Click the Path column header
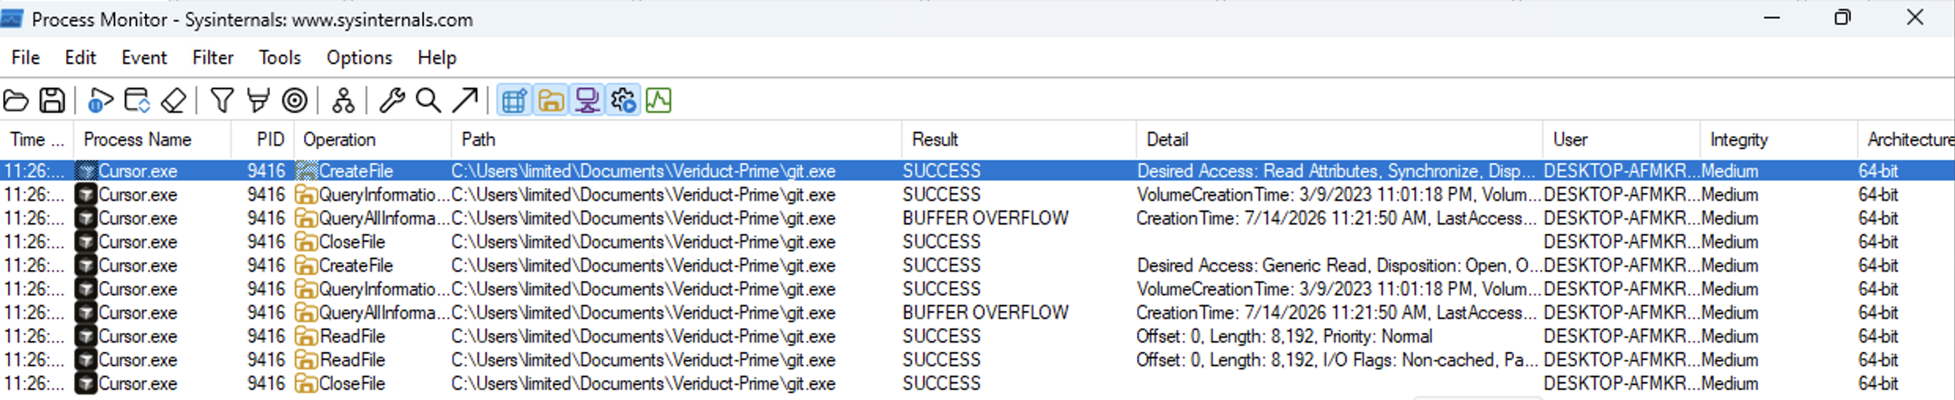Image resolution: width=1955 pixels, height=400 pixels. click(x=677, y=140)
